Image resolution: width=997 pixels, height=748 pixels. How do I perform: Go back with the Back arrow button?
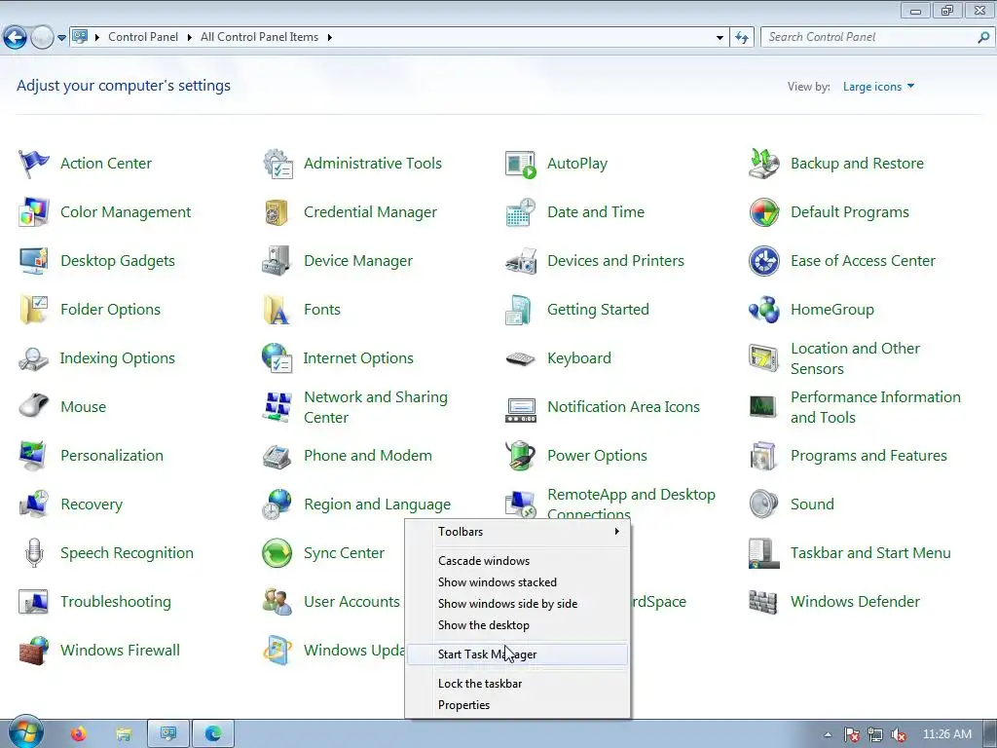click(16, 38)
